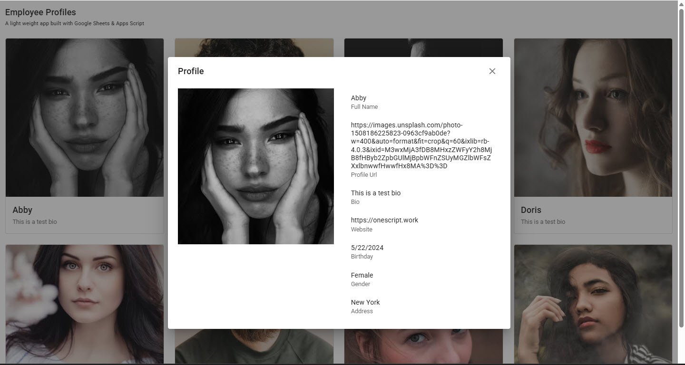This screenshot has height=365, width=685.
Task: Click the "Profile" dialog title
Action: click(191, 71)
